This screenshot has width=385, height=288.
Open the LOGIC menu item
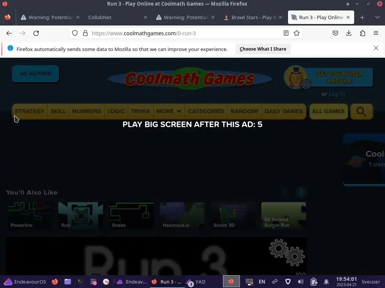[116, 111]
